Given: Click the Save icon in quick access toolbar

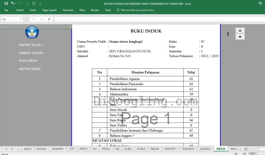Looking at the screenshot, I should (x=6, y=3).
